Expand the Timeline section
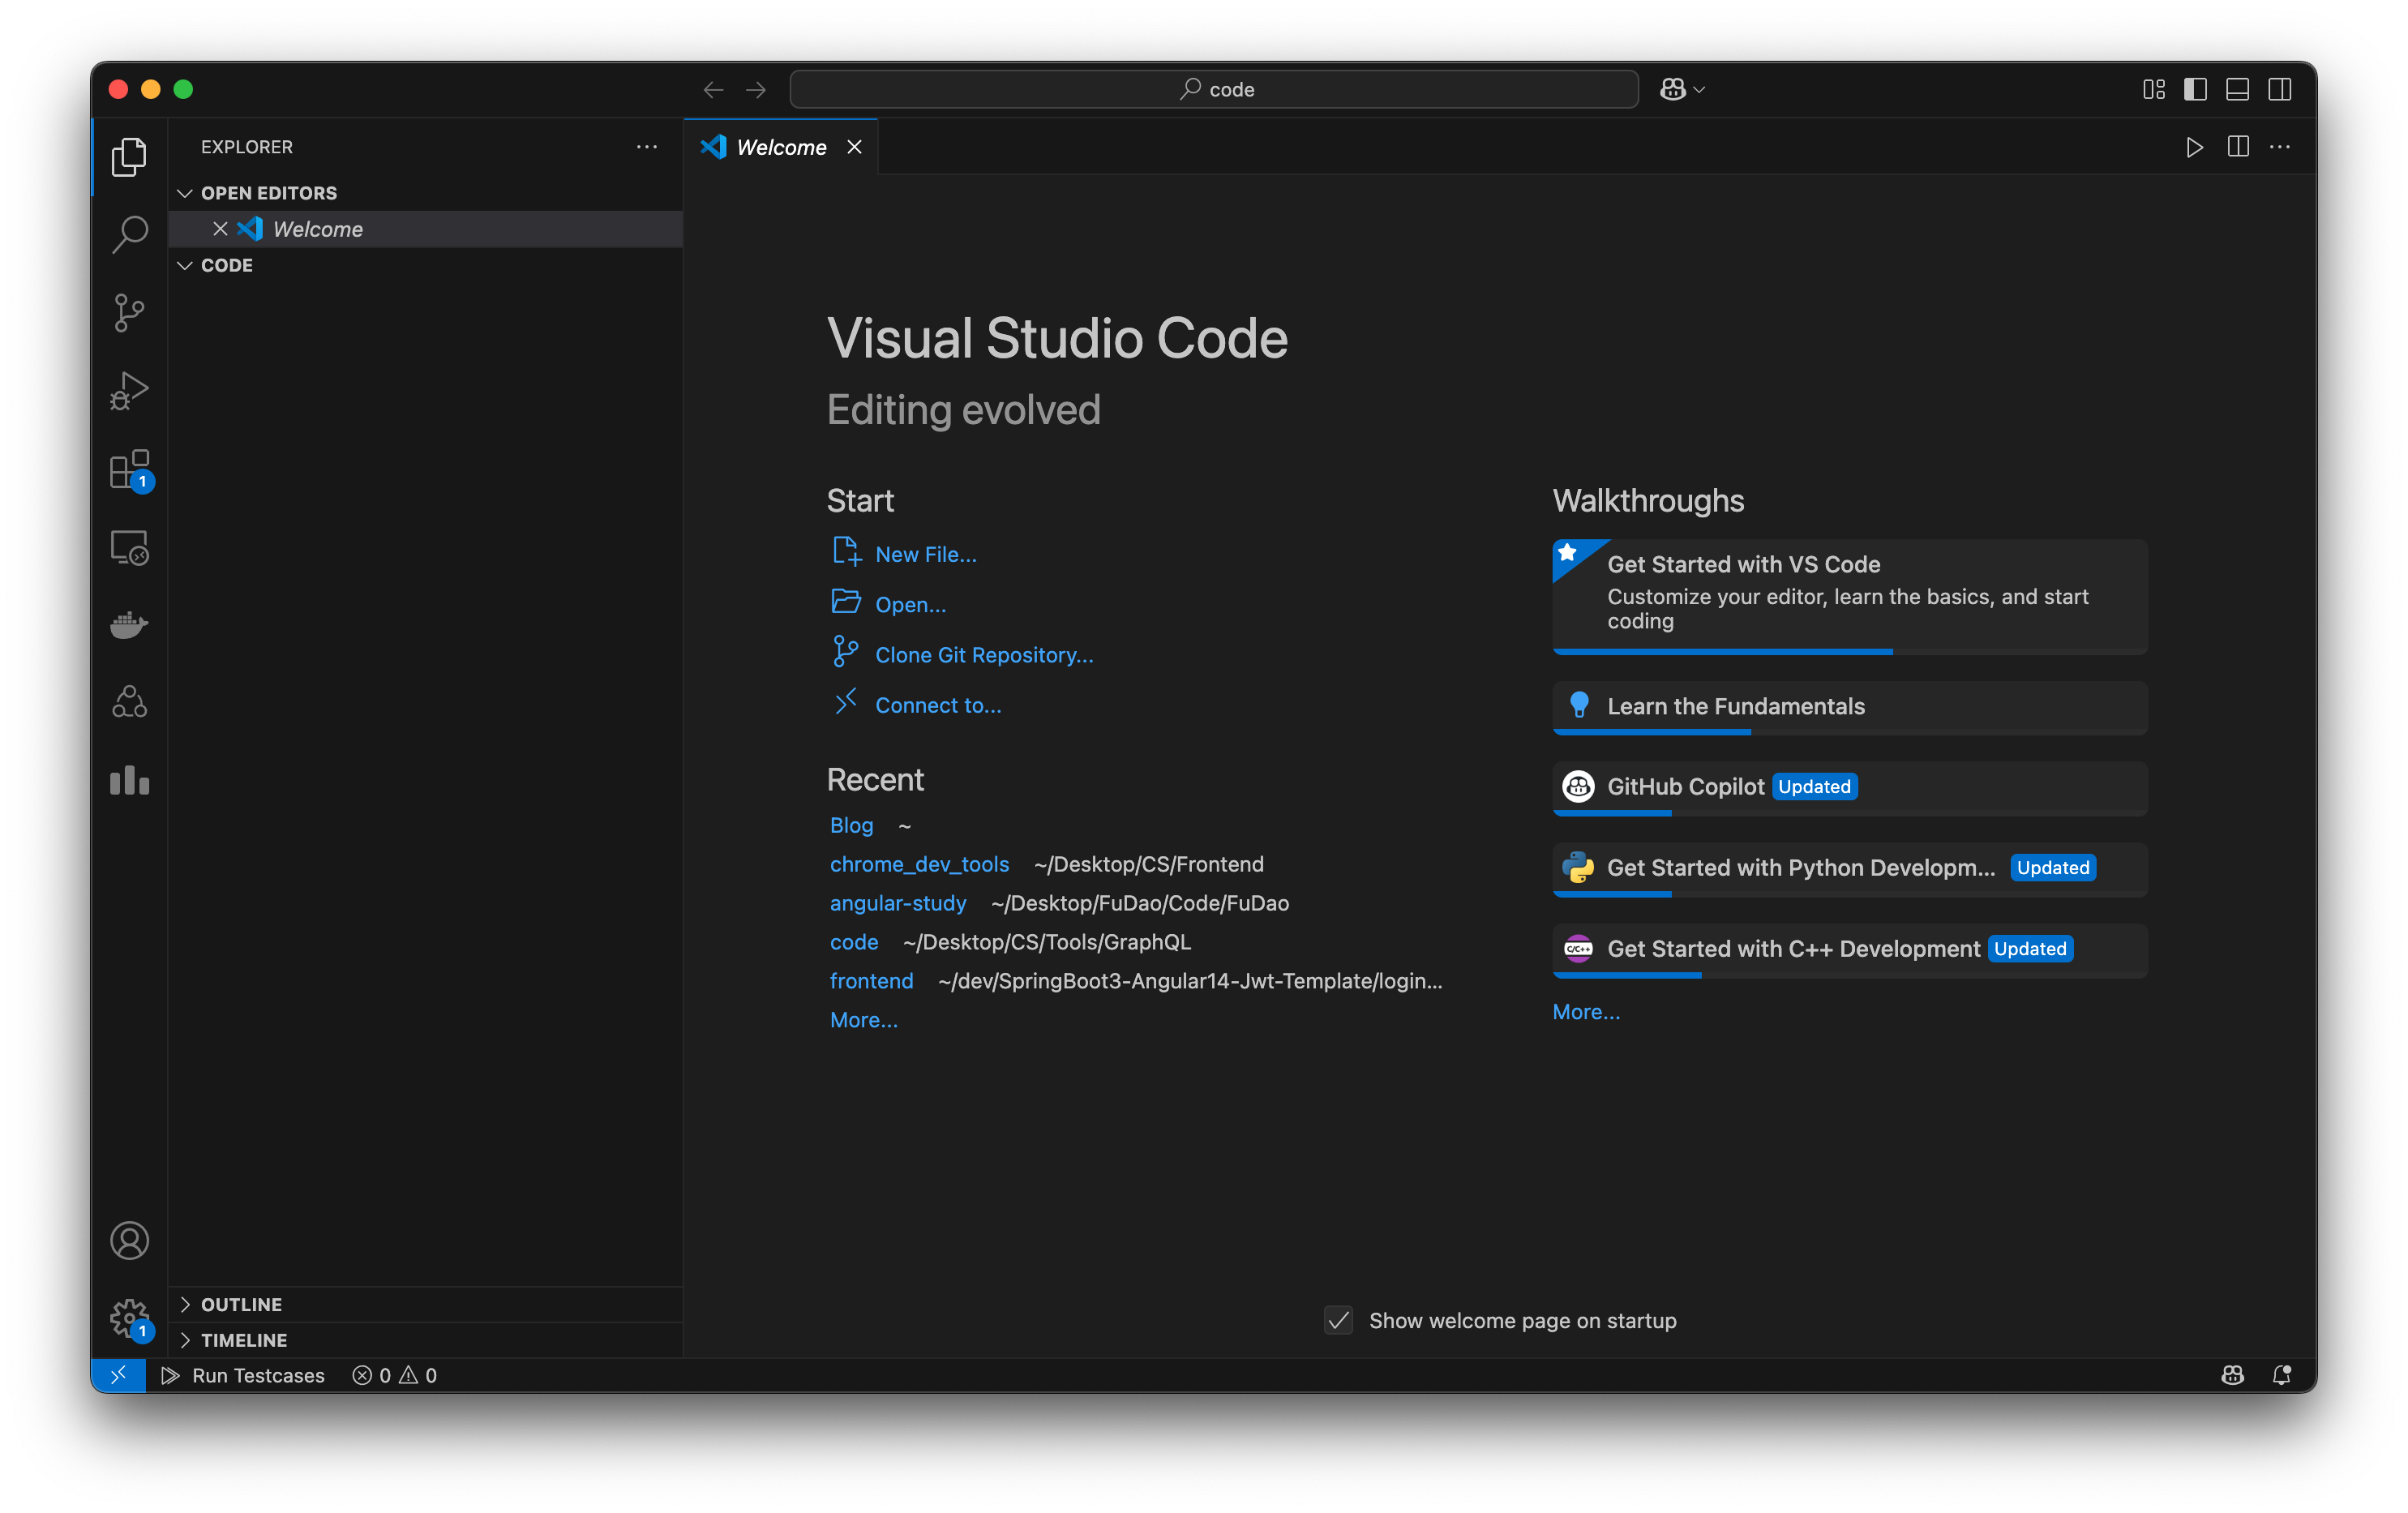This screenshot has height=1513, width=2408. (243, 1340)
